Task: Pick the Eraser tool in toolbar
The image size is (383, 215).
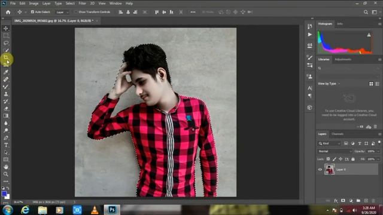Action: pyautogui.click(x=6, y=109)
